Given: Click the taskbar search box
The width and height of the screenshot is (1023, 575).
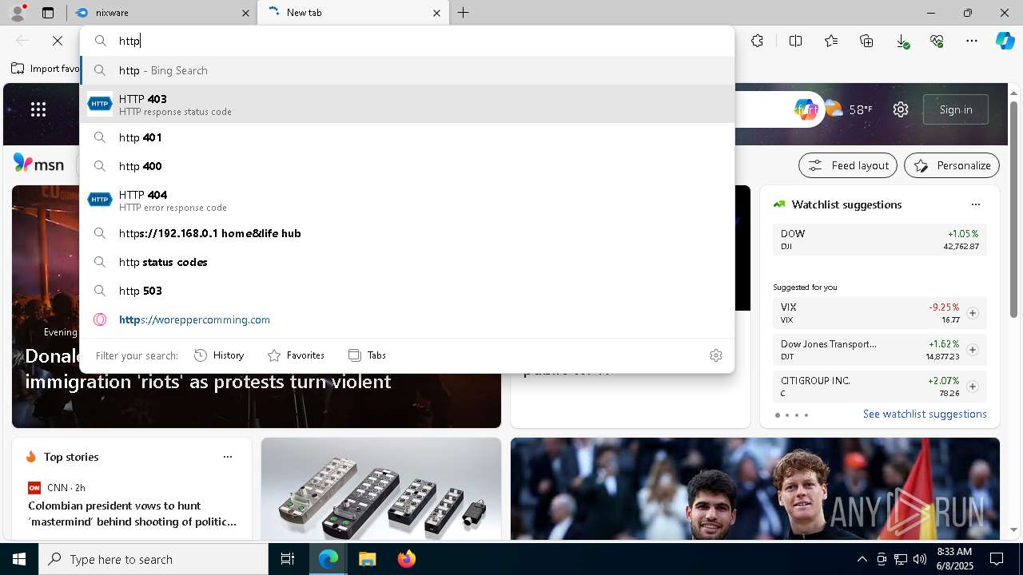Looking at the screenshot, I should pos(153,559).
